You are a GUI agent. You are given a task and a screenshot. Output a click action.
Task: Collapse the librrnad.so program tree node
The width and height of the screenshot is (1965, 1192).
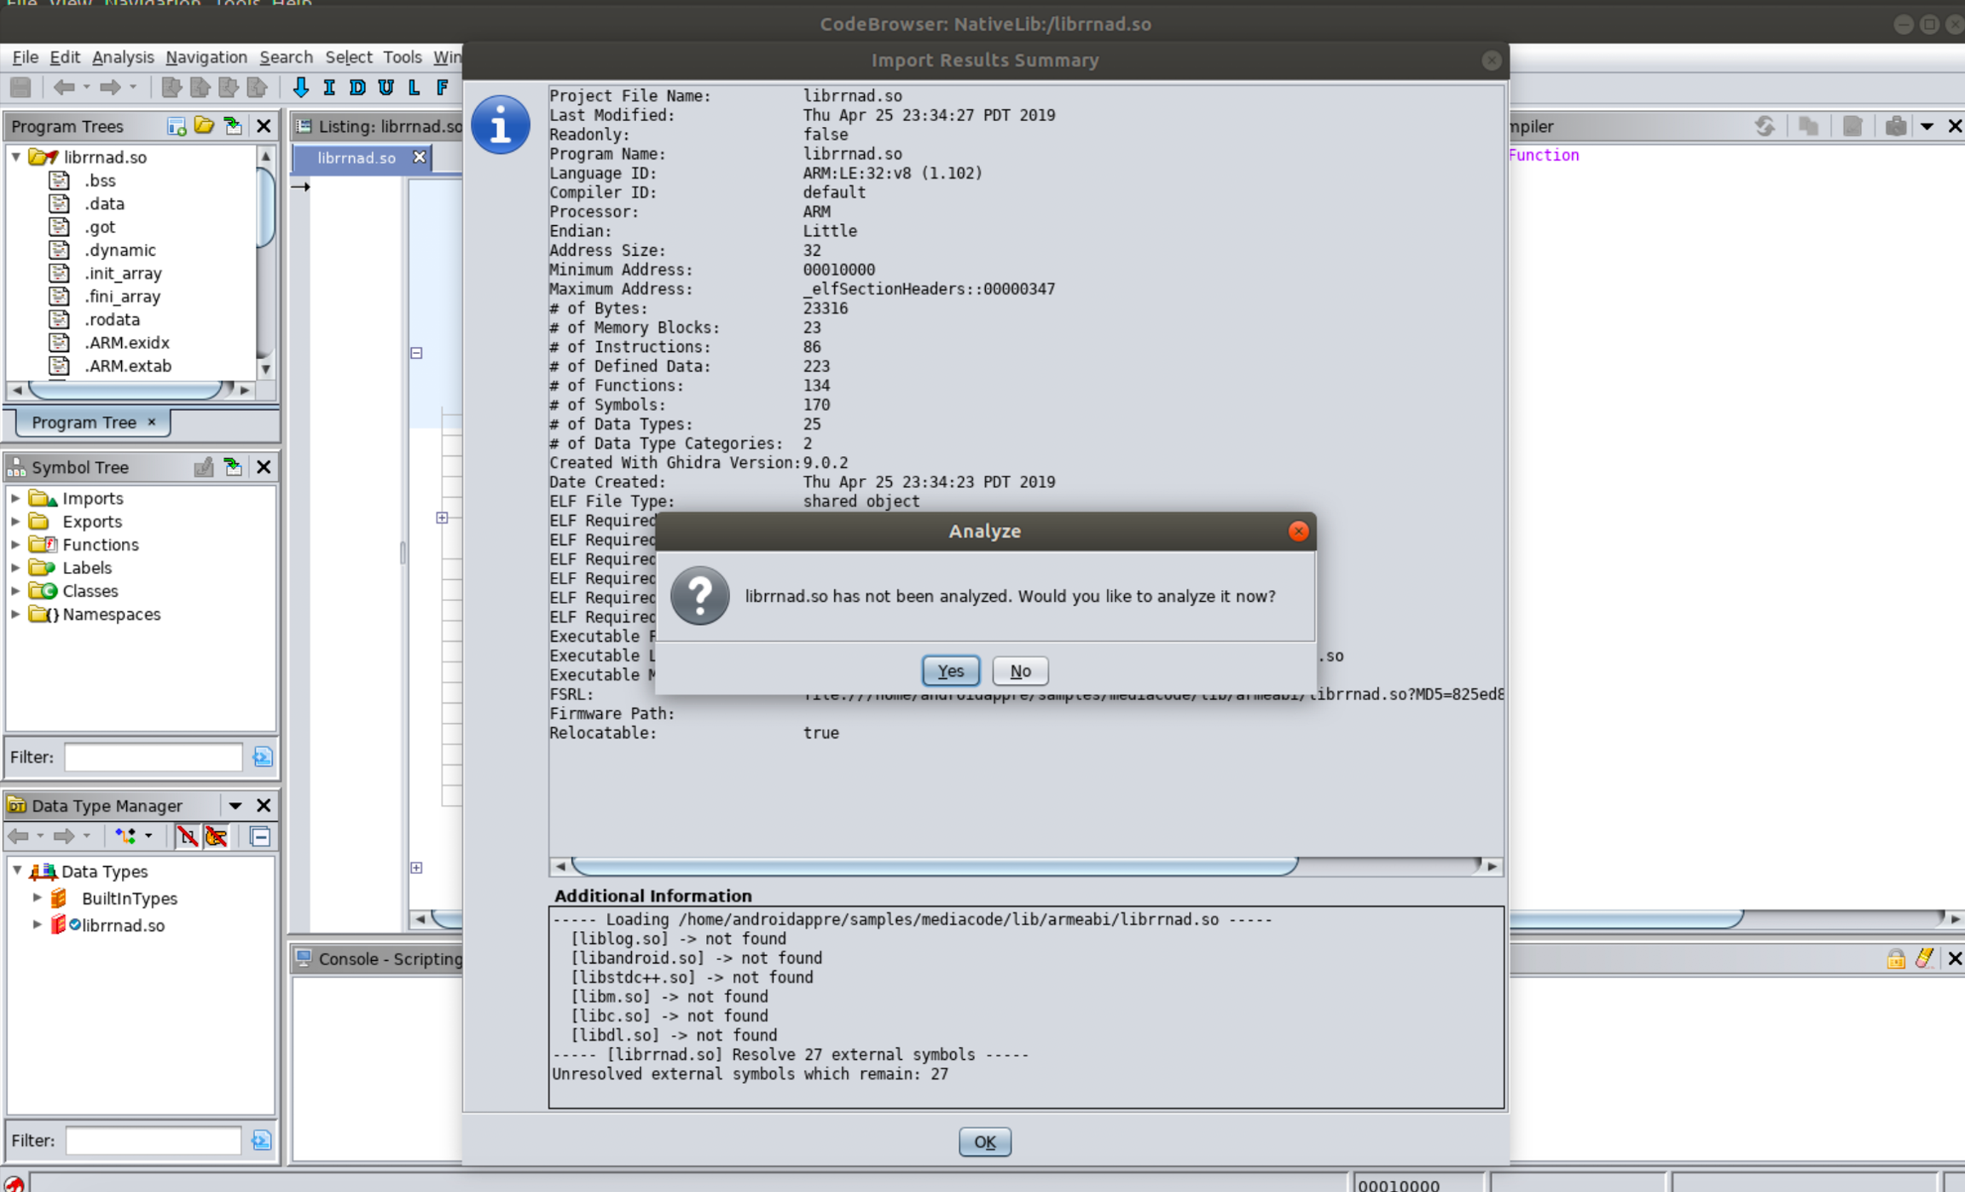pos(15,157)
